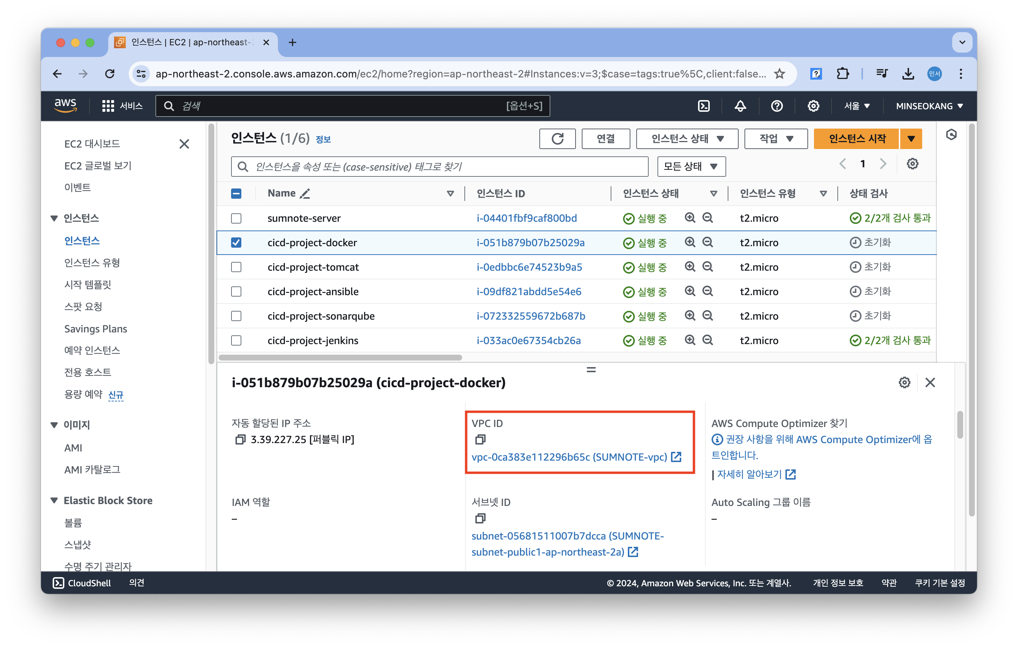
Task: Edit Name column with pencil icon
Action: tap(305, 194)
